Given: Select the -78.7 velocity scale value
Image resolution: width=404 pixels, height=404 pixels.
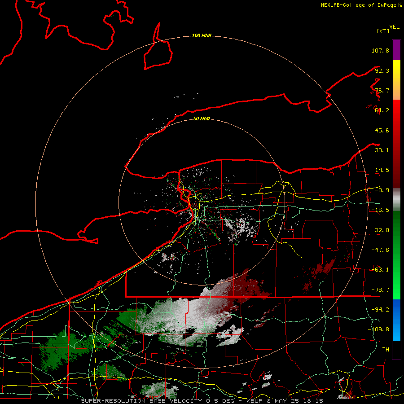Looking at the screenshot, I should (380, 290).
